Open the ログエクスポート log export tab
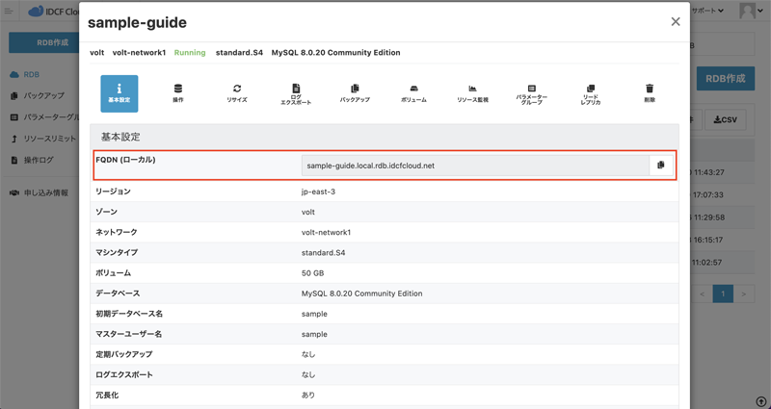 [296, 93]
